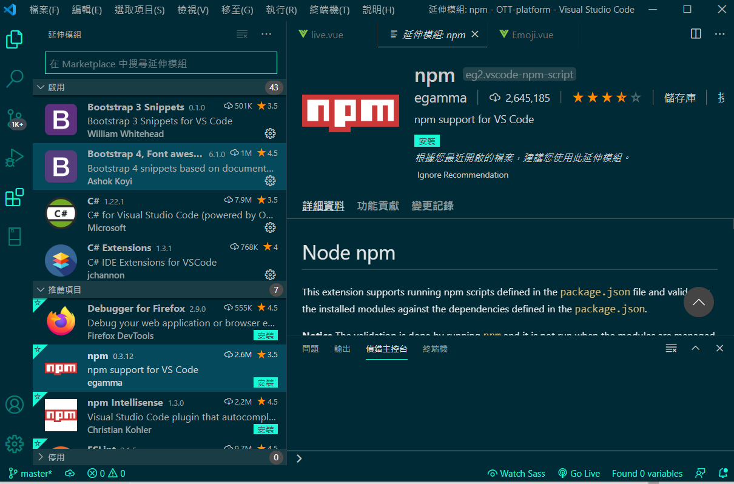Viewport: 734px width, 484px height.
Task: Open the 儲存庫 repository link
Action: pos(680,98)
